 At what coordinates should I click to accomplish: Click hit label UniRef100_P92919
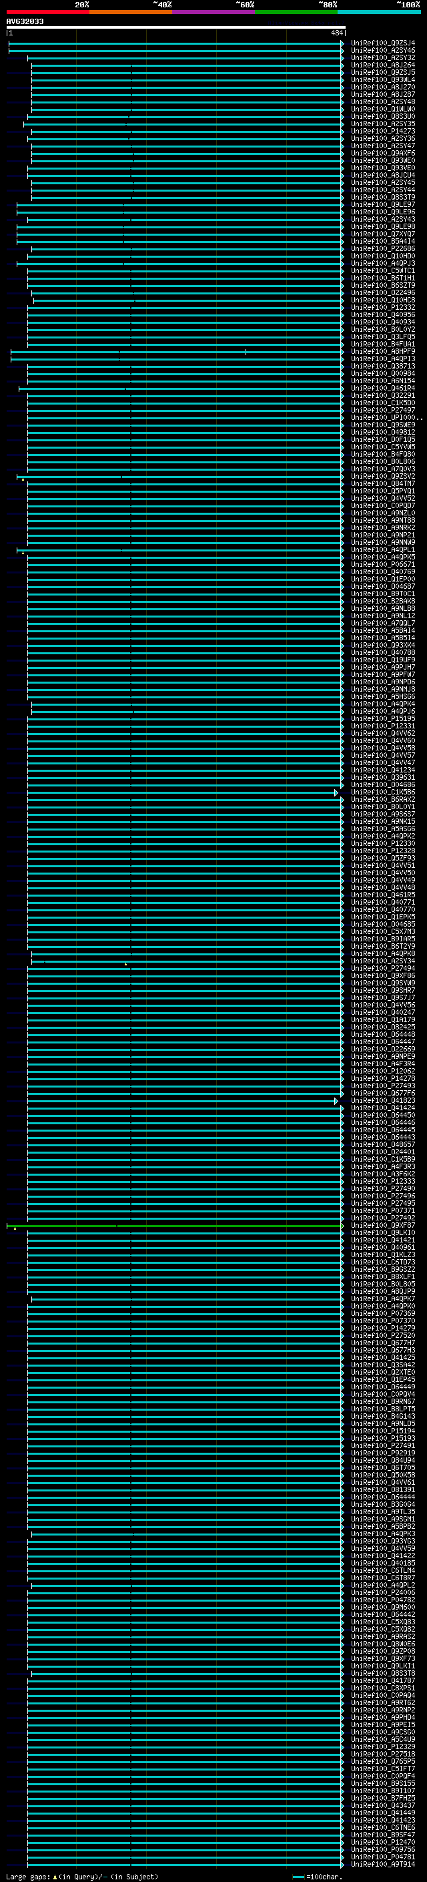(x=383, y=1453)
